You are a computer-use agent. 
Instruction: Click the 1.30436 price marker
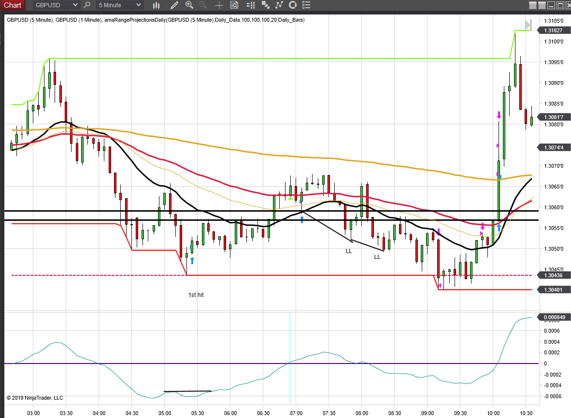[553, 275]
